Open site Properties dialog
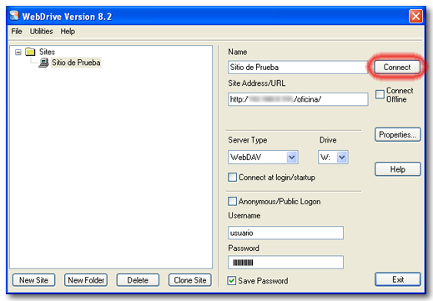The width and height of the screenshot is (433, 301). tap(397, 135)
